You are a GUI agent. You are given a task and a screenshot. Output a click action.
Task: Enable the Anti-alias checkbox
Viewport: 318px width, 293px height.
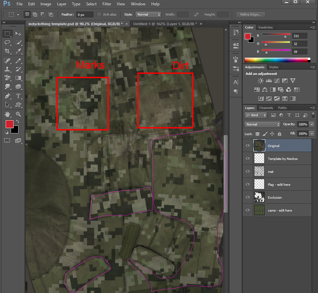[99, 15]
